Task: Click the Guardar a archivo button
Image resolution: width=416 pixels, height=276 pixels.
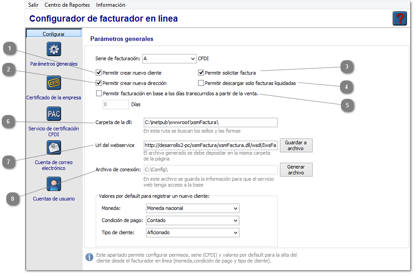Action: 296,146
